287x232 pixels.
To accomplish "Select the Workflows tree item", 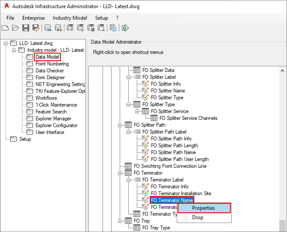I will point(46,98).
